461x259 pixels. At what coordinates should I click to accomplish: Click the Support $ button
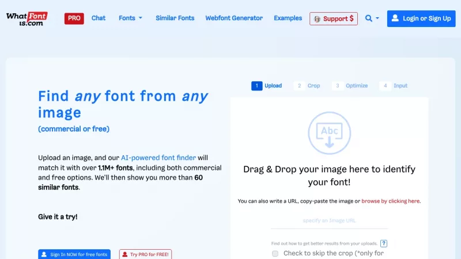click(x=334, y=18)
